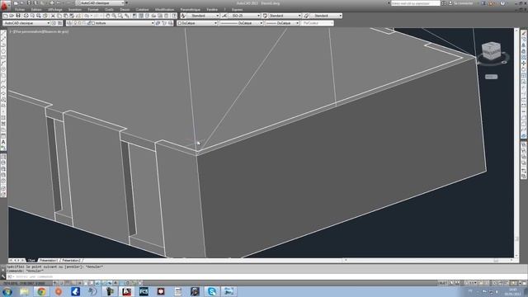Select the Move tool in the modify toolbar
The image size is (528, 297).
(524, 64)
